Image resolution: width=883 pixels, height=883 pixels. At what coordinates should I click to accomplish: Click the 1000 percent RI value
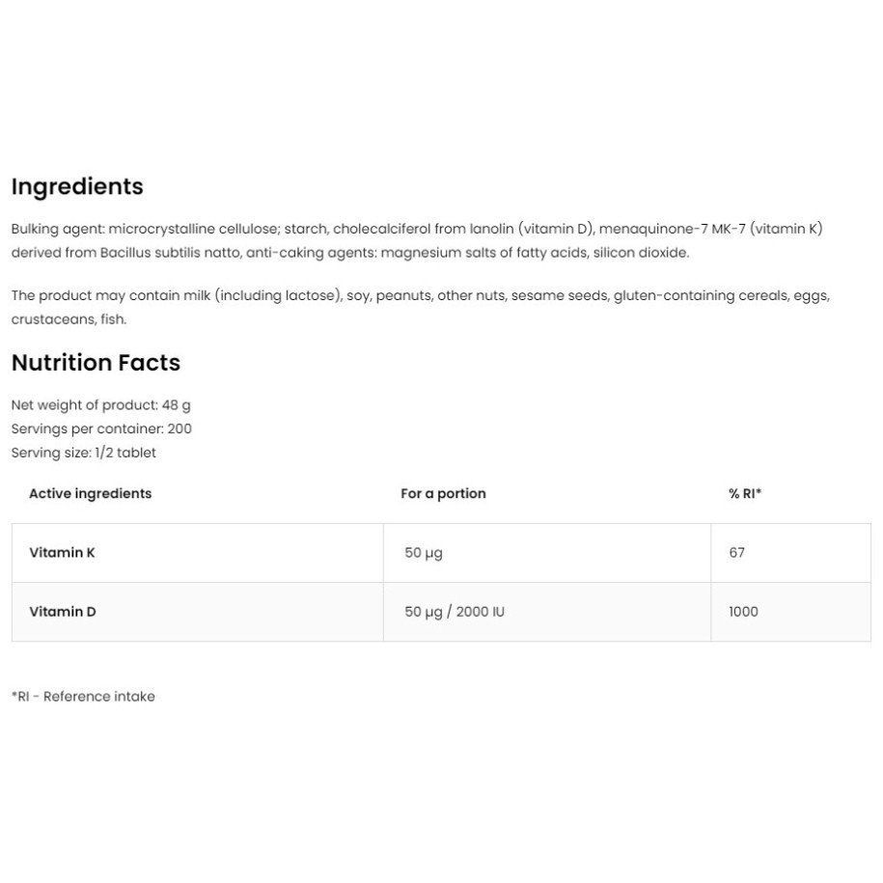click(743, 612)
